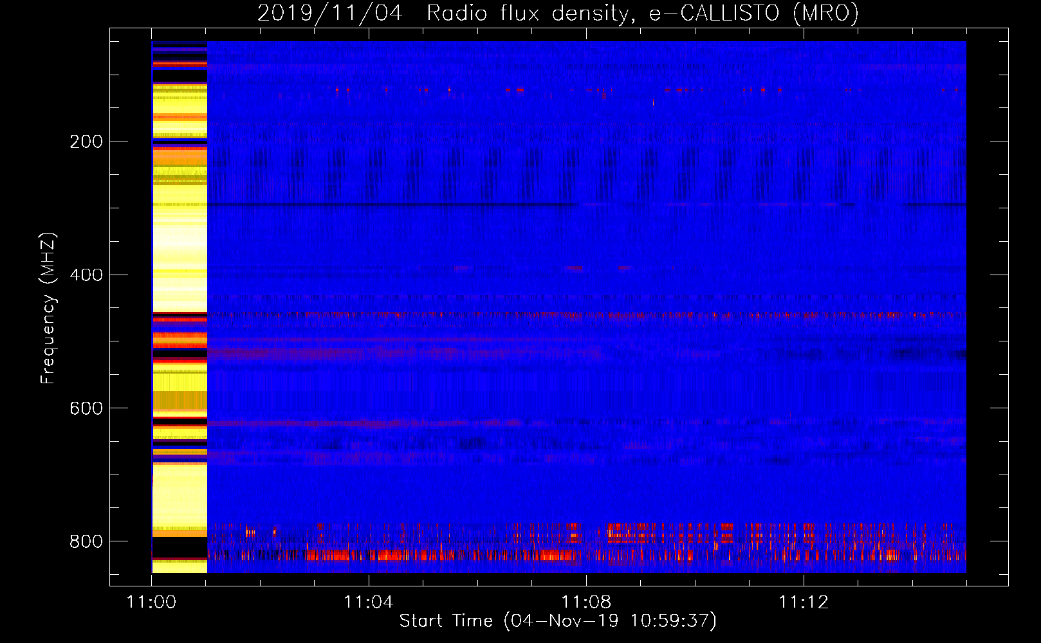Image resolution: width=1041 pixels, height=643 pixels.
Task: Click the '400' frequency tick label
Action: pyautogui.click(x=86, y=275)
